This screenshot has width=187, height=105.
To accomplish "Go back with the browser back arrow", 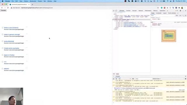I will [x=2, y=8].
